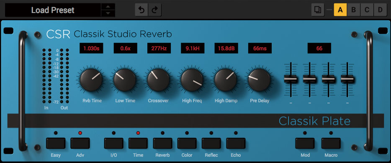Screen dimensions: 391x163
Task: Open the I/O page button
Action: [114, 143]
